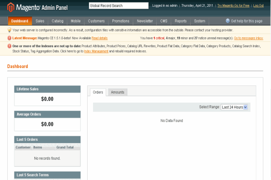Click the Lifetime Sales $0.00 value
The image size is (271, 180).
coord(47,99)
